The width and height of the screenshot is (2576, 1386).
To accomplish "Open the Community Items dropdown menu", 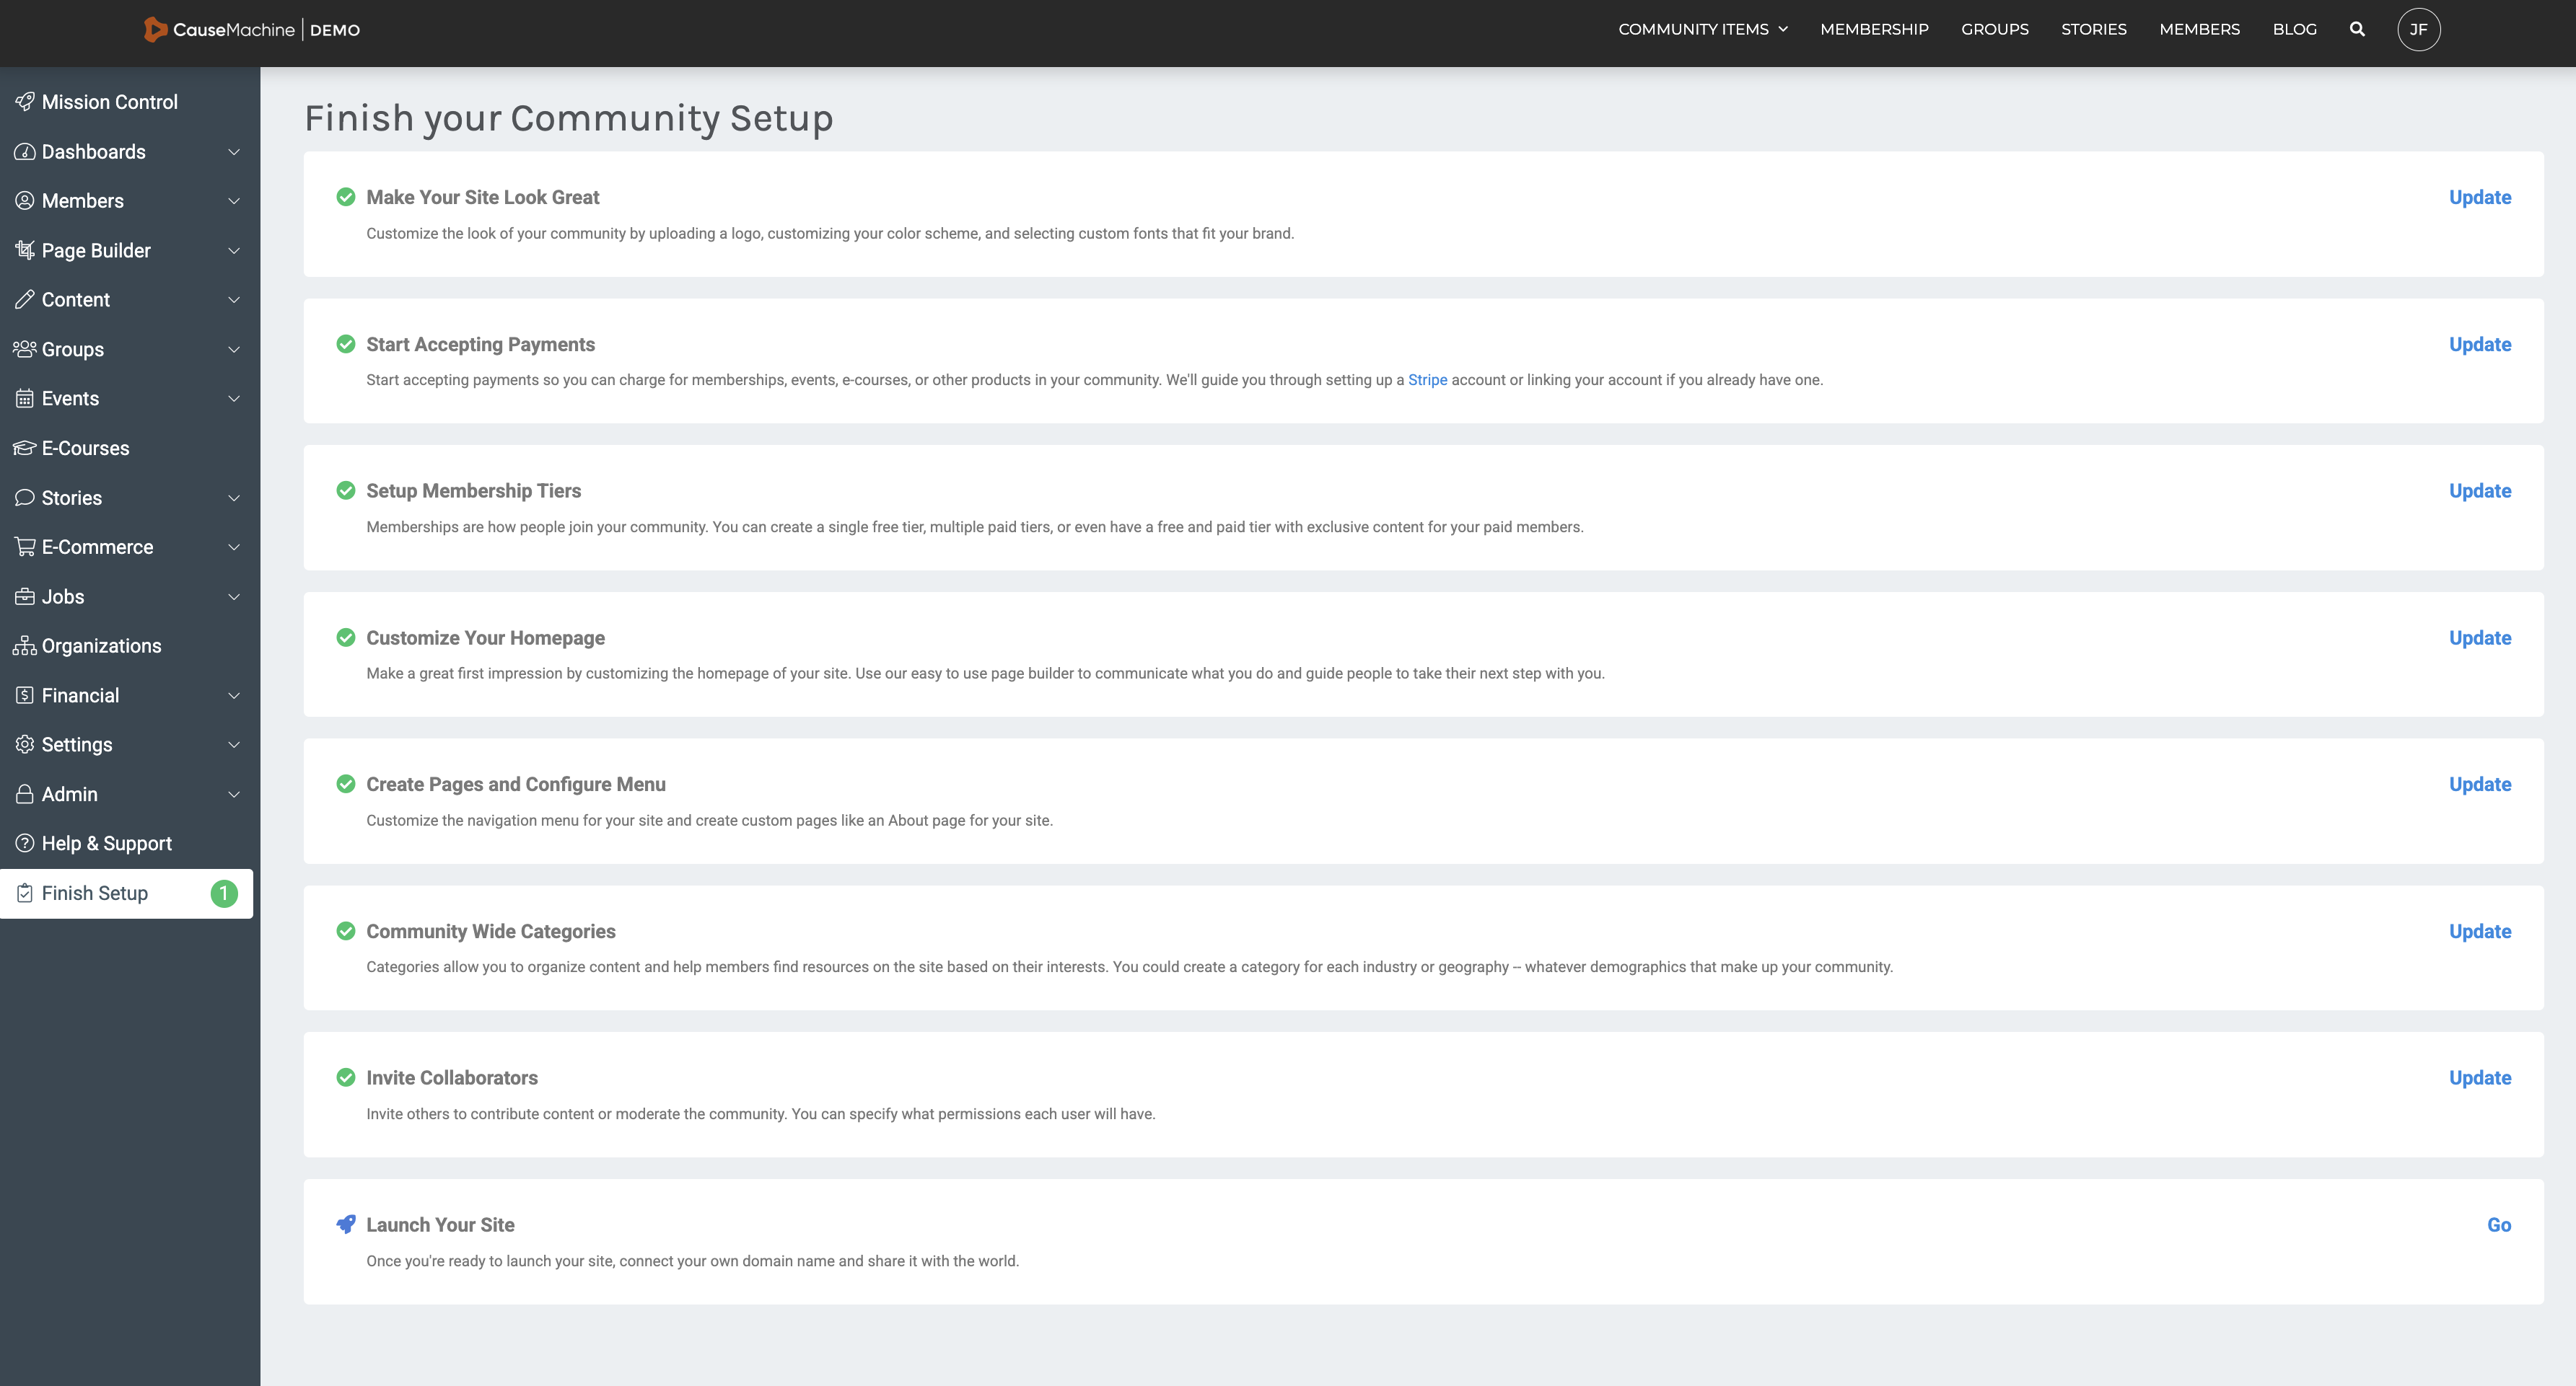I will (x=1702, y=29).
